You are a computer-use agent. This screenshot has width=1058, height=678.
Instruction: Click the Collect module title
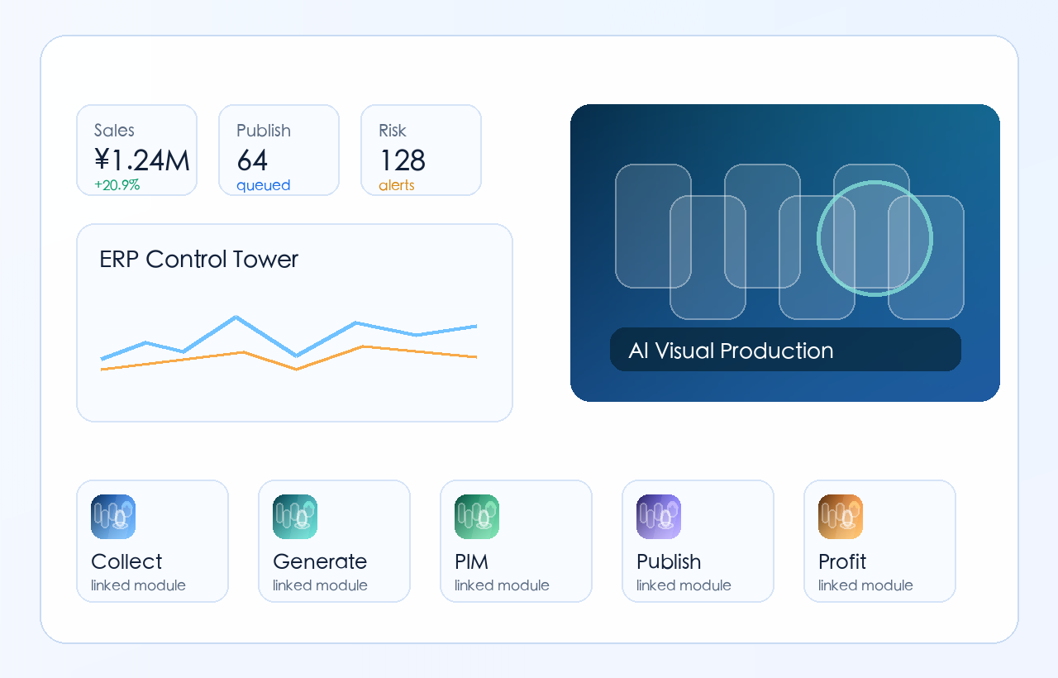[126, 561]
